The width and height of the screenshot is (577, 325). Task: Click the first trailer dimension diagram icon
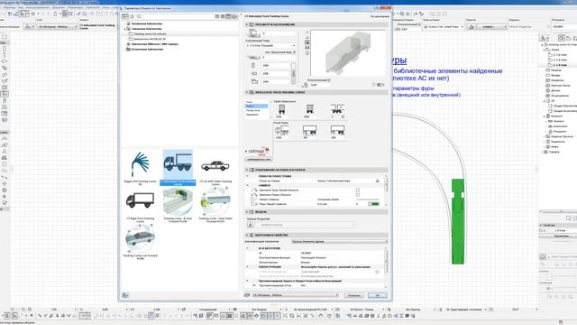[x=281, y=109]
